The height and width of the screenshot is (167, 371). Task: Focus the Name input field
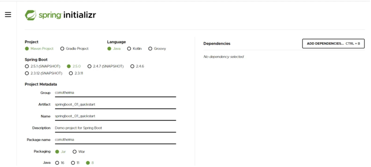[115, 116]
